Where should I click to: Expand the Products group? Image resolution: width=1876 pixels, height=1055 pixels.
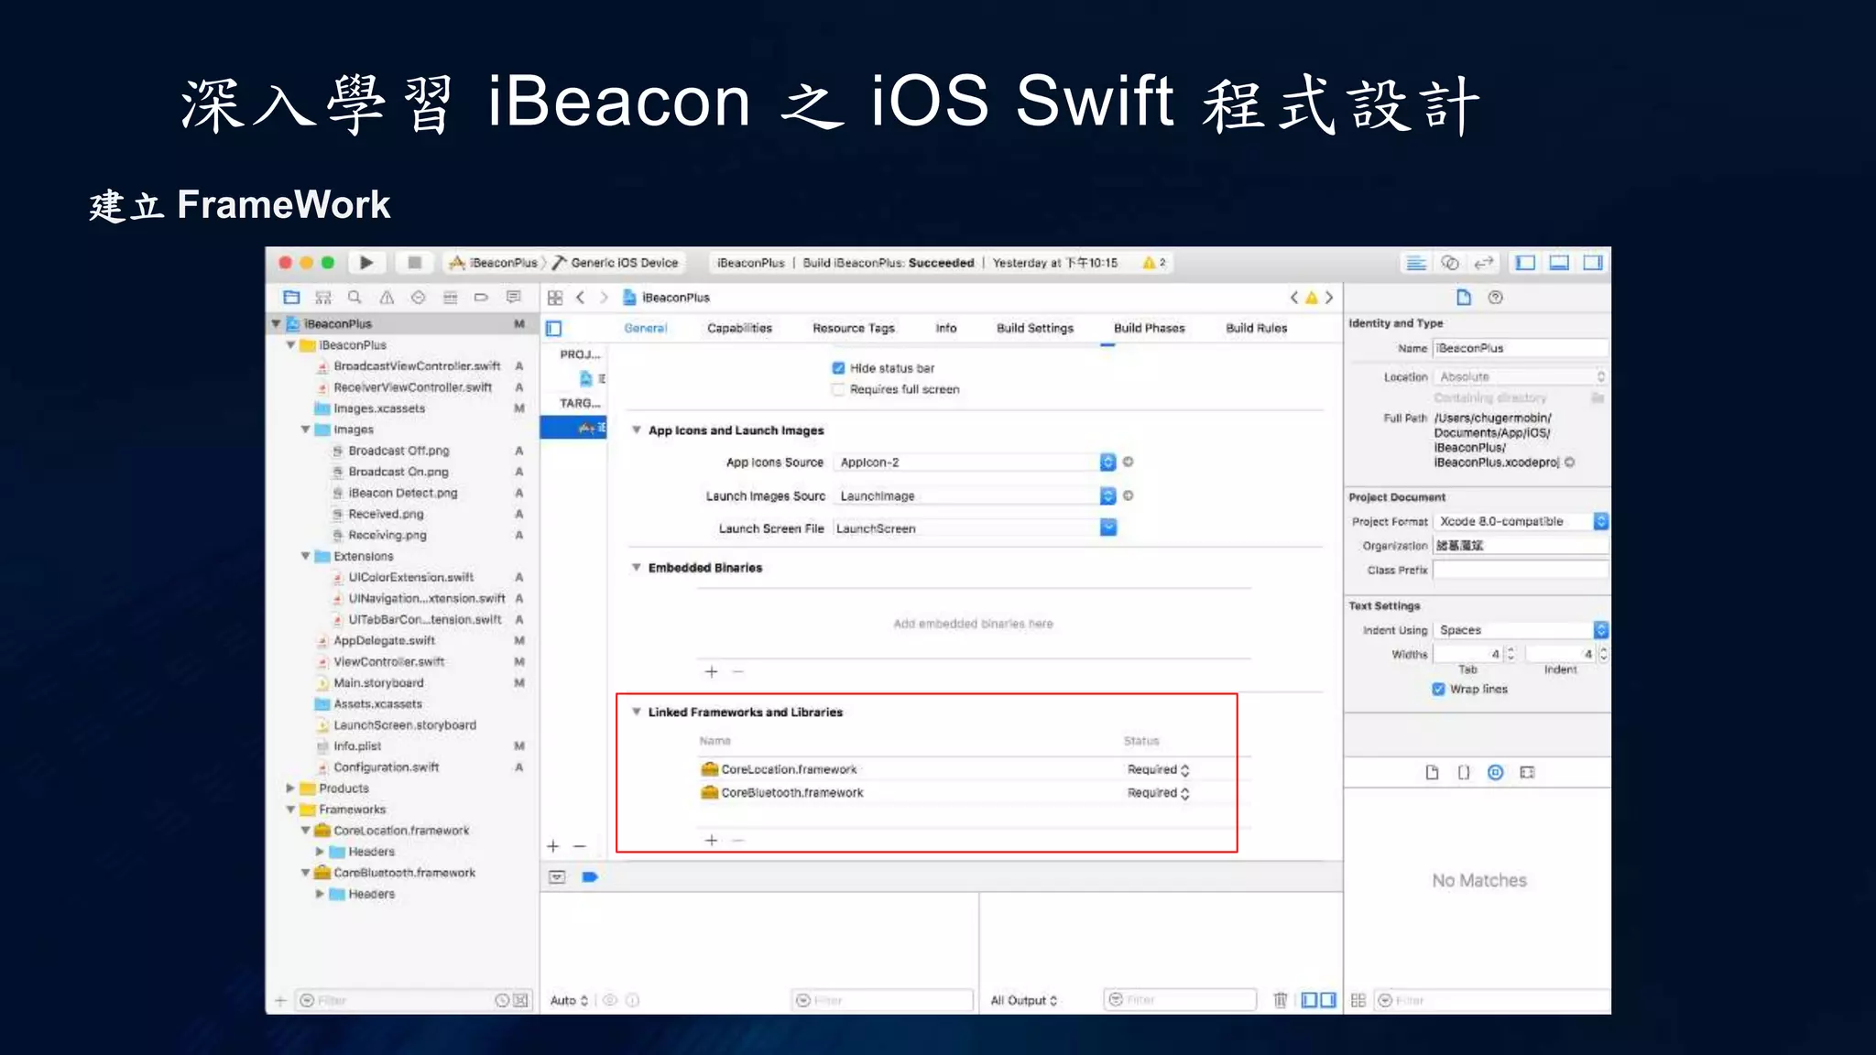pyautogui.click(x=290, y=788)
